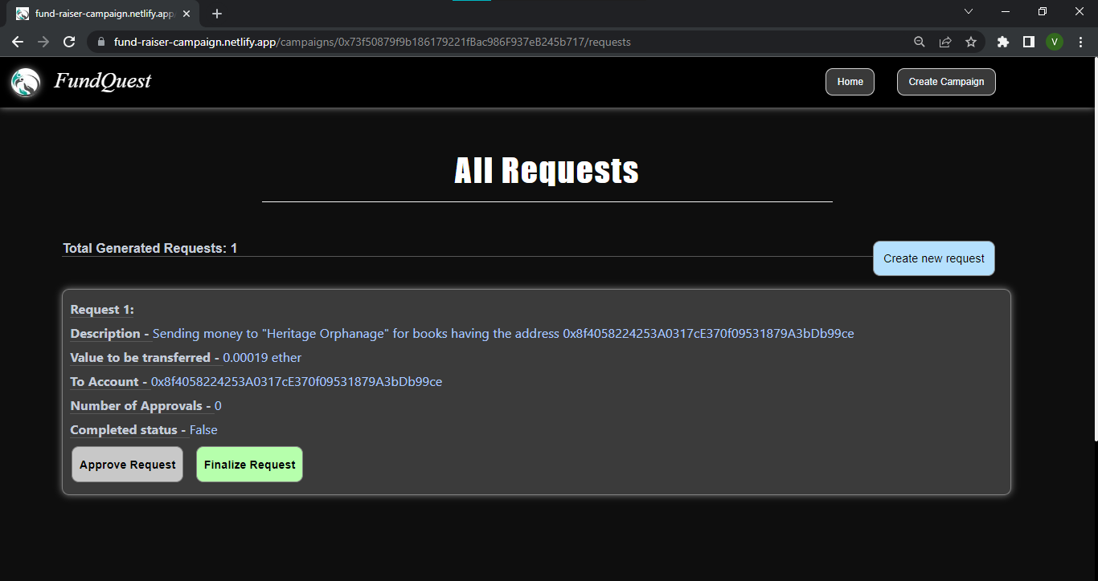Approve Request 1
Screen dimensions: 1098x581
[126, 464]
